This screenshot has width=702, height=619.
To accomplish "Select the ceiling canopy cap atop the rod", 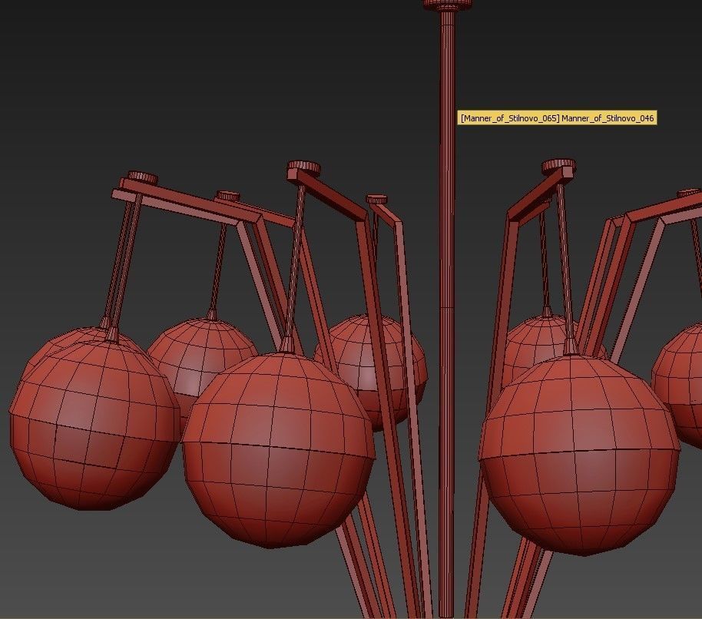I will click(x=447, y=5).
